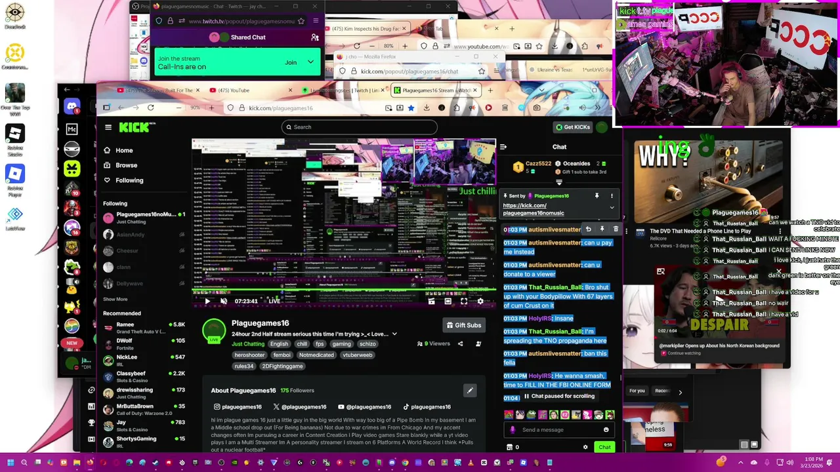Viewport: 840px width, 472px height.
Task: Collapse the chat panel arrow
Action: pyautogui.click(x=503, y=147)
